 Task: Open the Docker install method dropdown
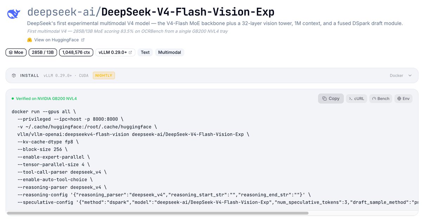pyautogui.click(x=401, y=75)
